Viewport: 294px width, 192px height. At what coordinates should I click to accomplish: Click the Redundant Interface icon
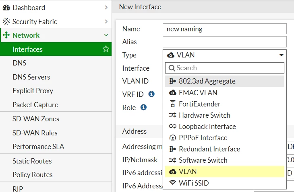point(172,149)
